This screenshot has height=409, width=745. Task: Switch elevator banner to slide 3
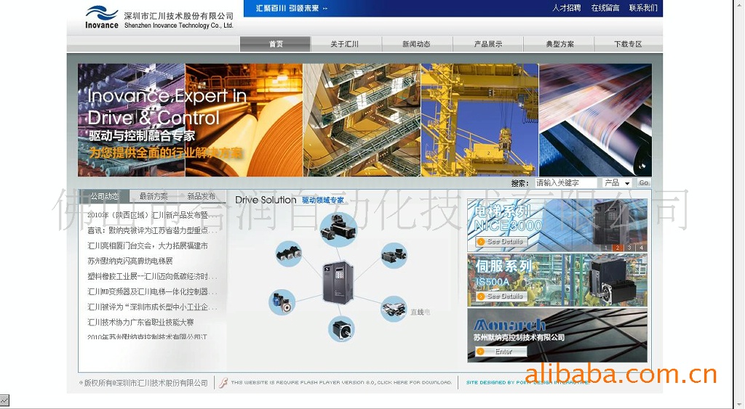point(629,248)
